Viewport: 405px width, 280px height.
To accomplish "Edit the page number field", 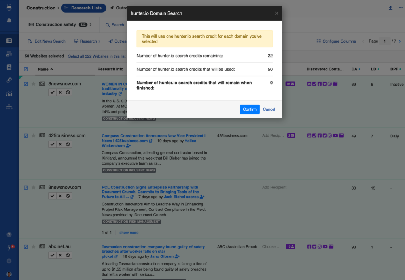I will pyautogui.click(x=384, y=41).
